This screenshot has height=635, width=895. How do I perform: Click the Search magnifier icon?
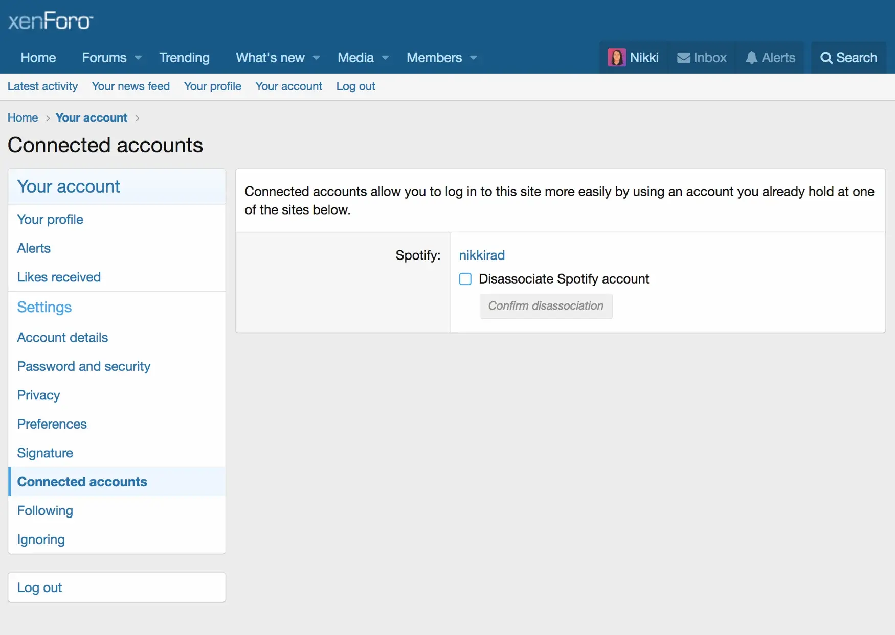826,58
